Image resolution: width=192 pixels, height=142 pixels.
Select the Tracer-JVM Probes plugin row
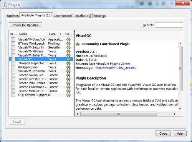point(41,83)
